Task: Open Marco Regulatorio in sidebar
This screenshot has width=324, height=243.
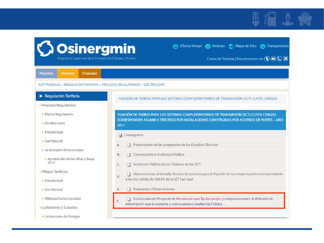Action: tap(59, 114)
